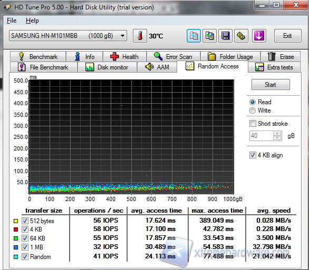Open the Help menu
The width and height of the screenshot is (309, 270).
(x=32, y=21)
